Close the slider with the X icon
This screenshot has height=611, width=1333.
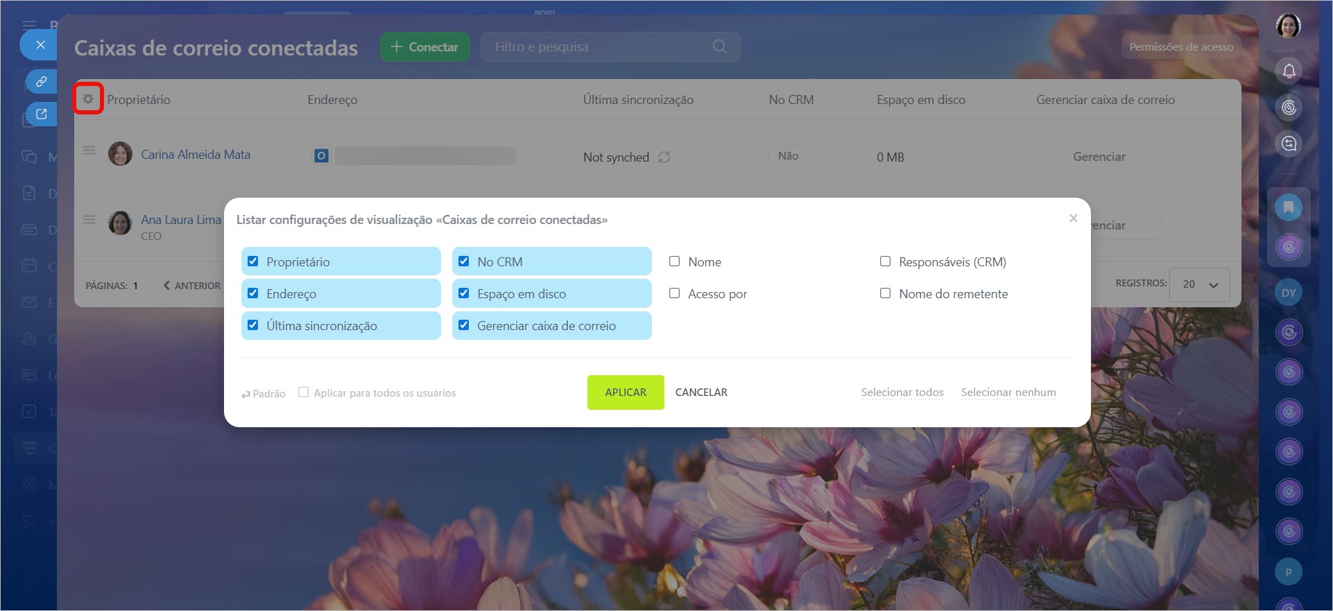point(40,45)
